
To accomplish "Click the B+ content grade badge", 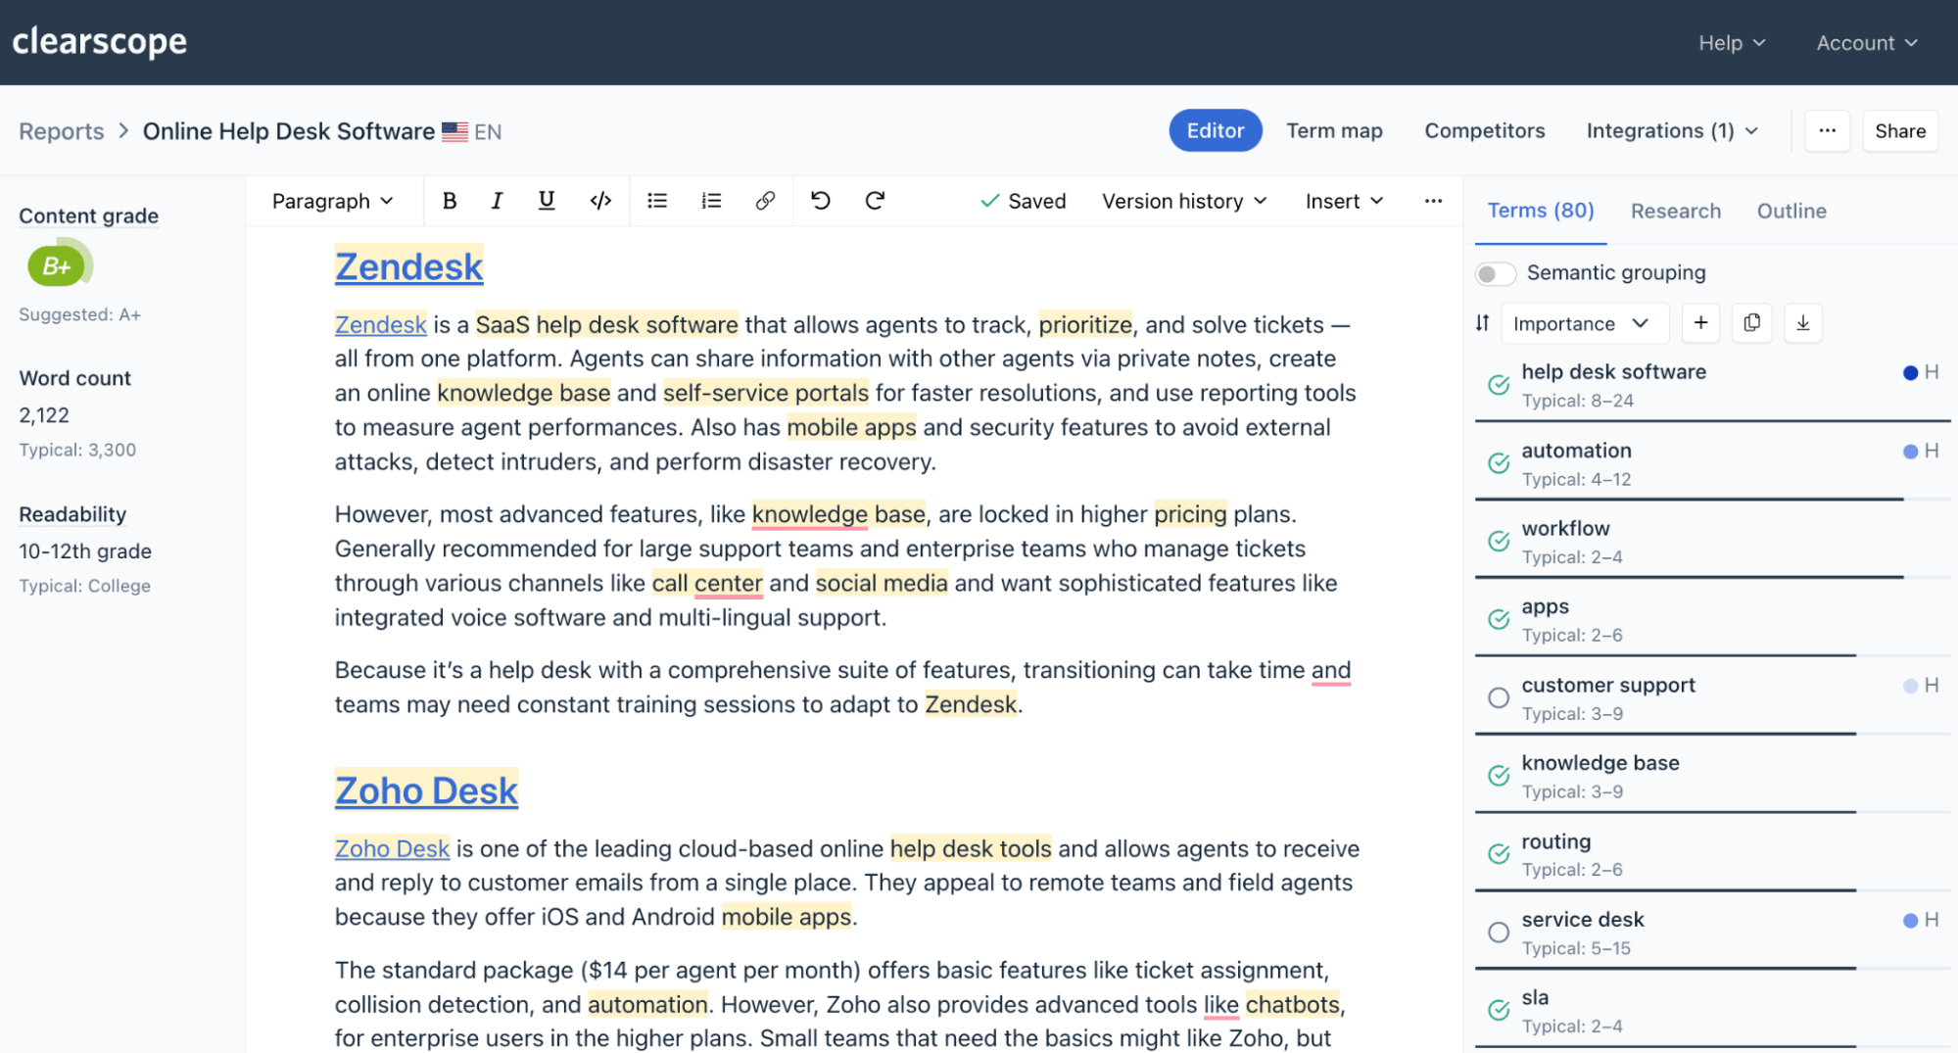I will point(57,265).
